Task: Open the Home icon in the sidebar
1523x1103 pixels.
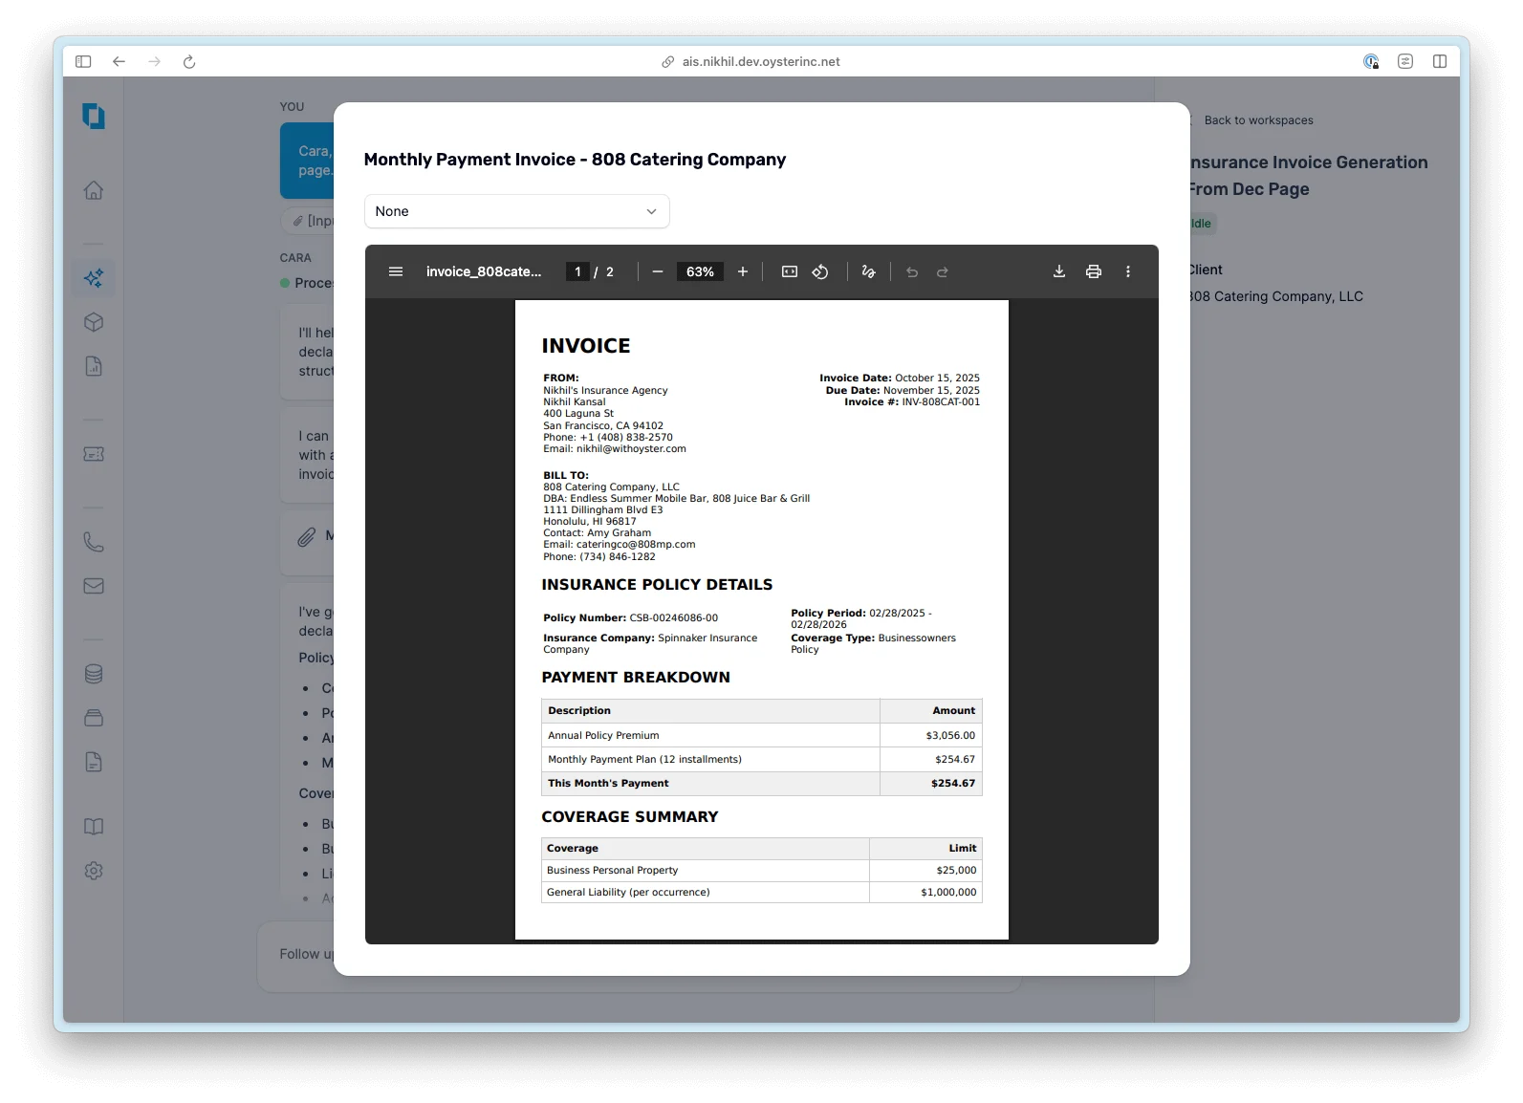Action: (94, 190)
